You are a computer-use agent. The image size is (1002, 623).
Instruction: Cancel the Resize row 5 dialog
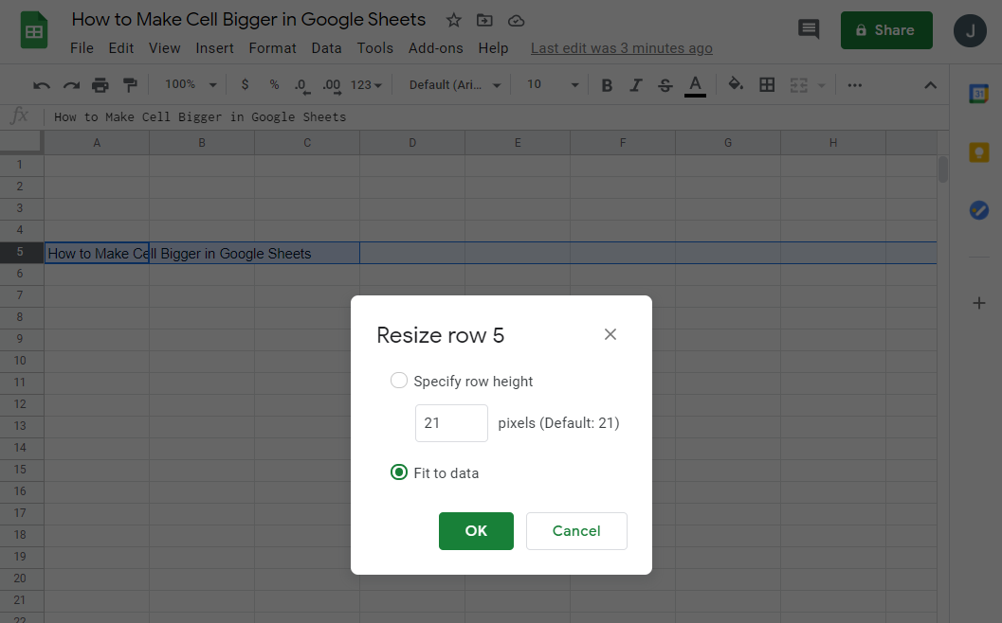coord(576,531)
